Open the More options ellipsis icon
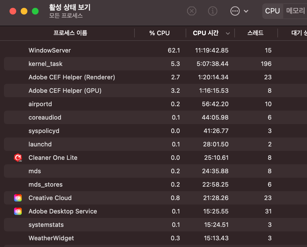The image size is (307, 247). click(x=235, y=11)
